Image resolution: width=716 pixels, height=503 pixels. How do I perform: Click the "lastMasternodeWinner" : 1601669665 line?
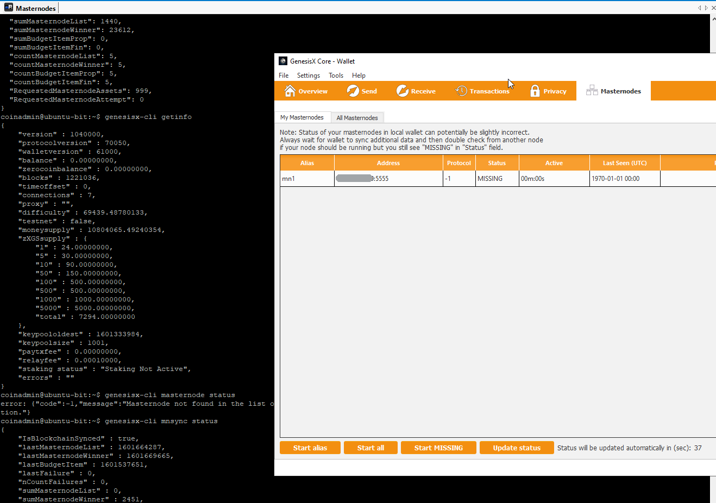click(96, 456)
